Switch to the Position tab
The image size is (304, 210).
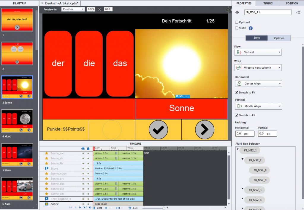292,3
